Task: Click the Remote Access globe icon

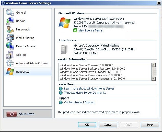Action: (10, 46)
